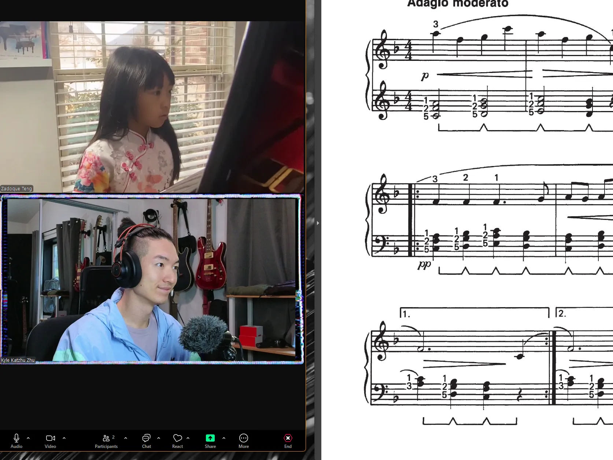Open the Chat panel

coord(146,441)
